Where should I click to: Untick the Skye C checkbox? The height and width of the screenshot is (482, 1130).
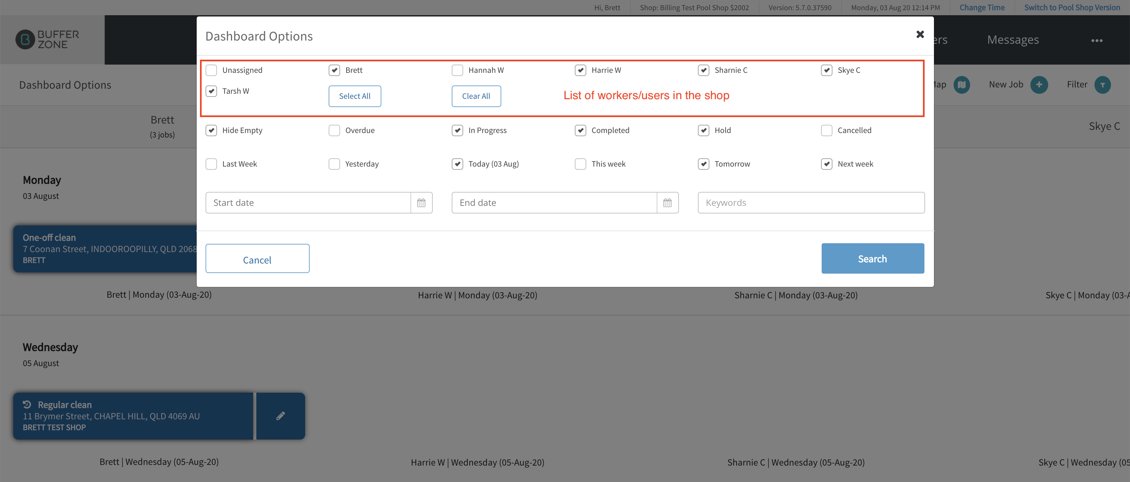coord(827,70)
